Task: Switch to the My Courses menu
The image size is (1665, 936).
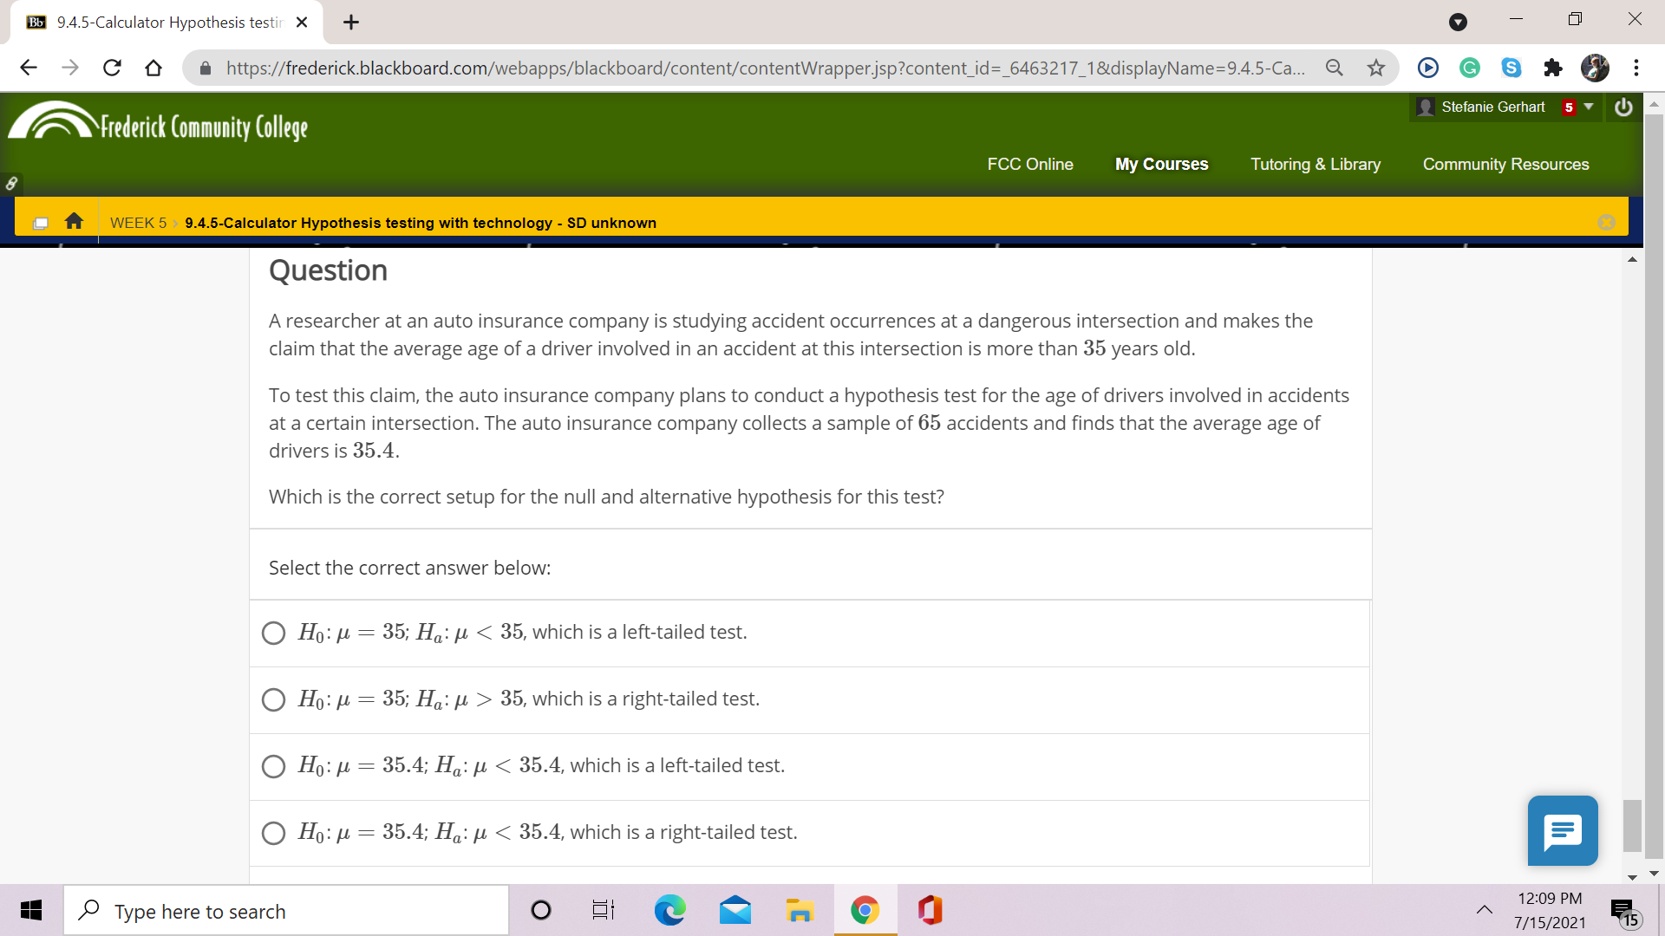Action: click(x=1161, y=164)
